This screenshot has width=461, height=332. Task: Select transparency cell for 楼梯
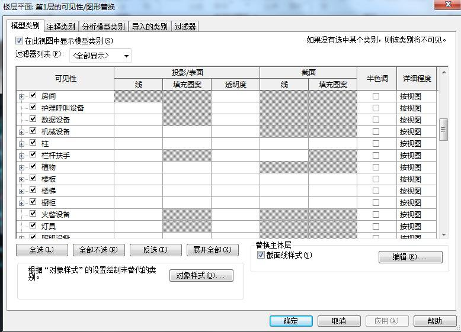pos(235,191)
